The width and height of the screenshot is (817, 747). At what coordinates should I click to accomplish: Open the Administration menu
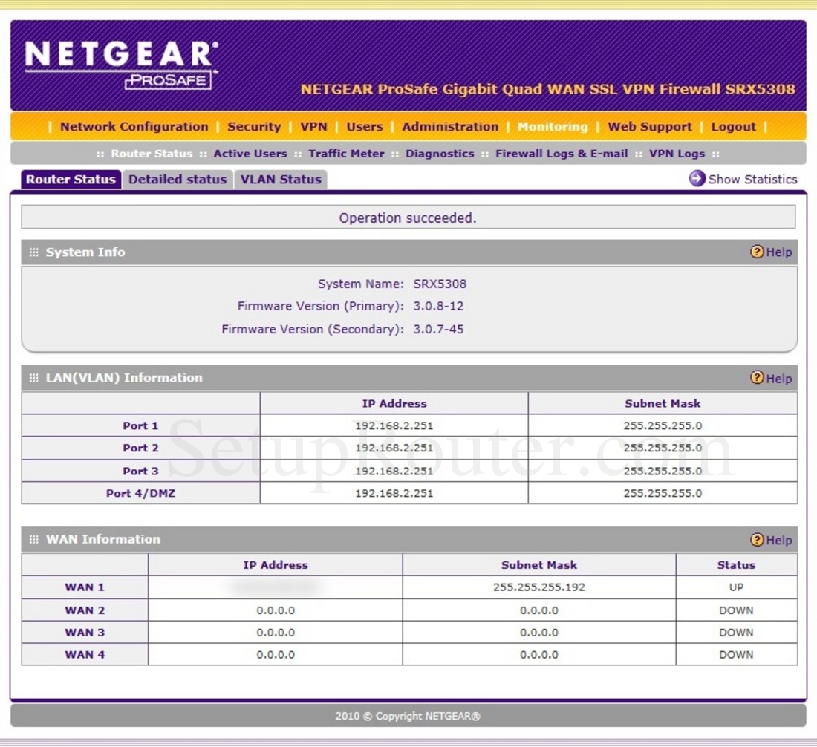450,126
